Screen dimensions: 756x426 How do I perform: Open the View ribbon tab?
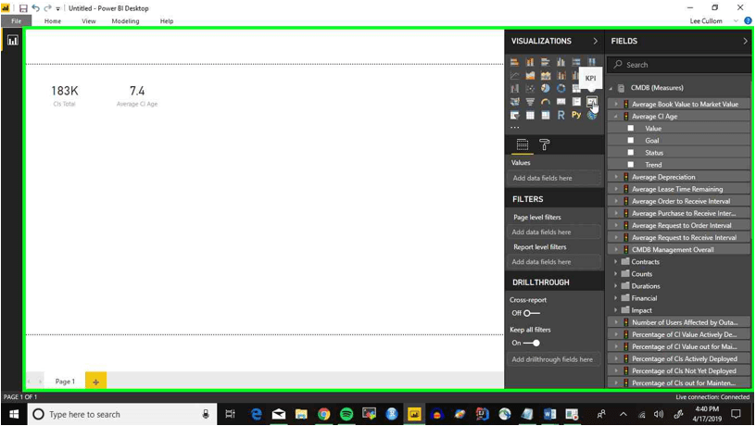coord(89,21)
